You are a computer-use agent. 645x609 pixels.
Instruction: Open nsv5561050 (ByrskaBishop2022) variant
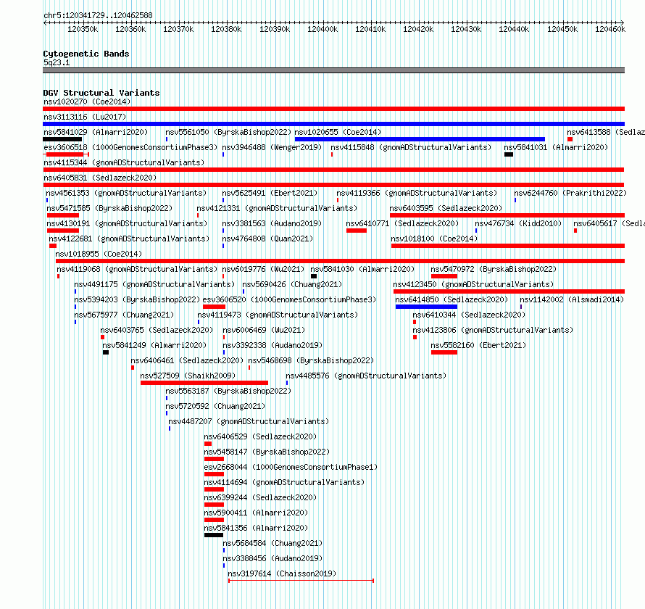pos(228,132)
